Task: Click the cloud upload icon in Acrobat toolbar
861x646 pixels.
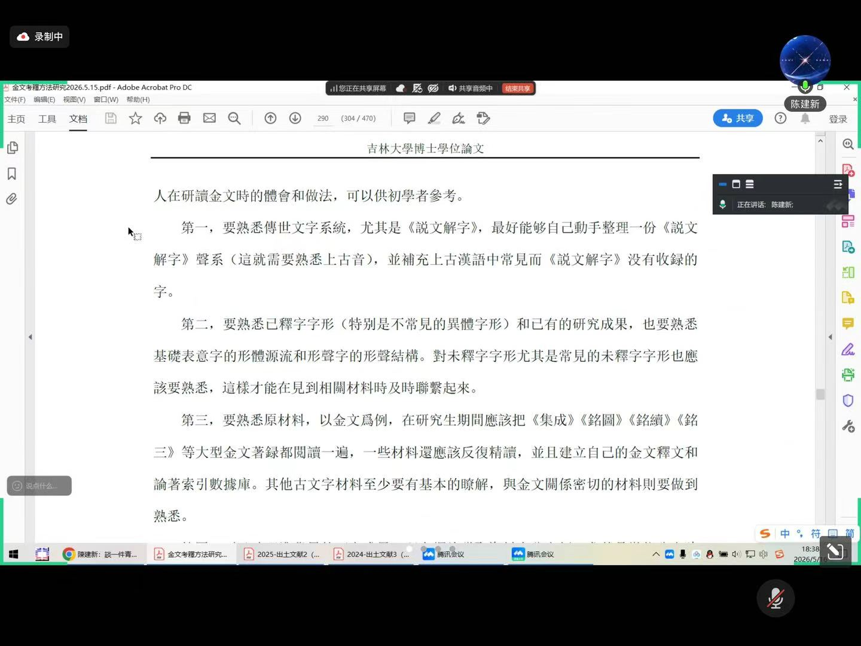Action: pyautogui.click(x=160, y=118)
